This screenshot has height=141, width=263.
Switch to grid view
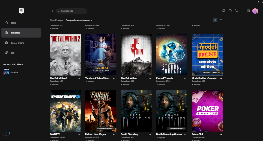coord(215,20)
